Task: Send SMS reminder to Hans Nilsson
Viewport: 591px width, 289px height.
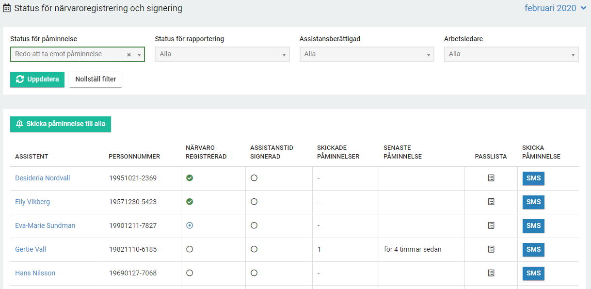Action: [x=533, y=273]
